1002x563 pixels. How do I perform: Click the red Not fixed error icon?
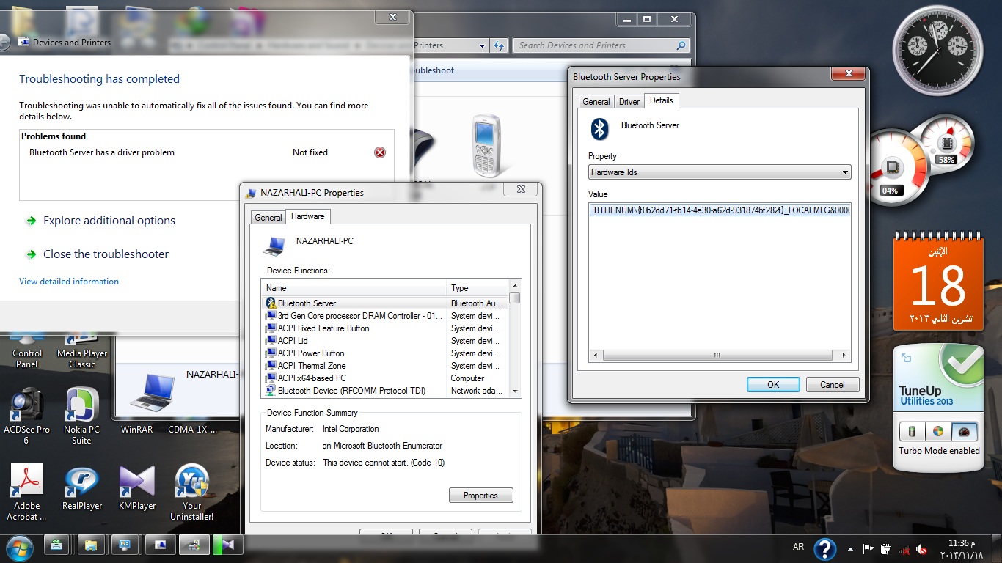[x=380, y=152]
